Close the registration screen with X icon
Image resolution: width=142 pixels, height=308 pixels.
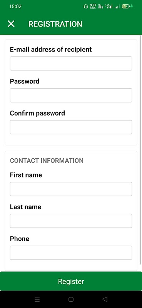tap(11, 24)
